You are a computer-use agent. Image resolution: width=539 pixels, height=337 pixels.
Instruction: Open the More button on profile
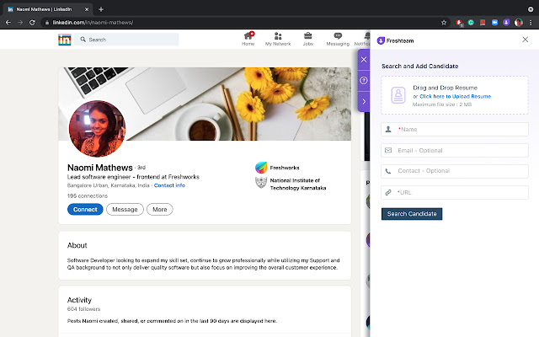click(x=160, y=210)
